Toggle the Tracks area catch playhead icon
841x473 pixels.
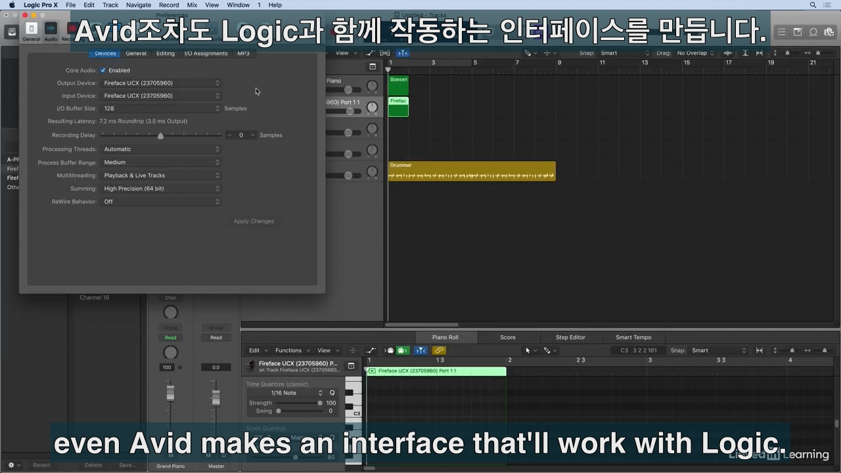click(402, 53)
